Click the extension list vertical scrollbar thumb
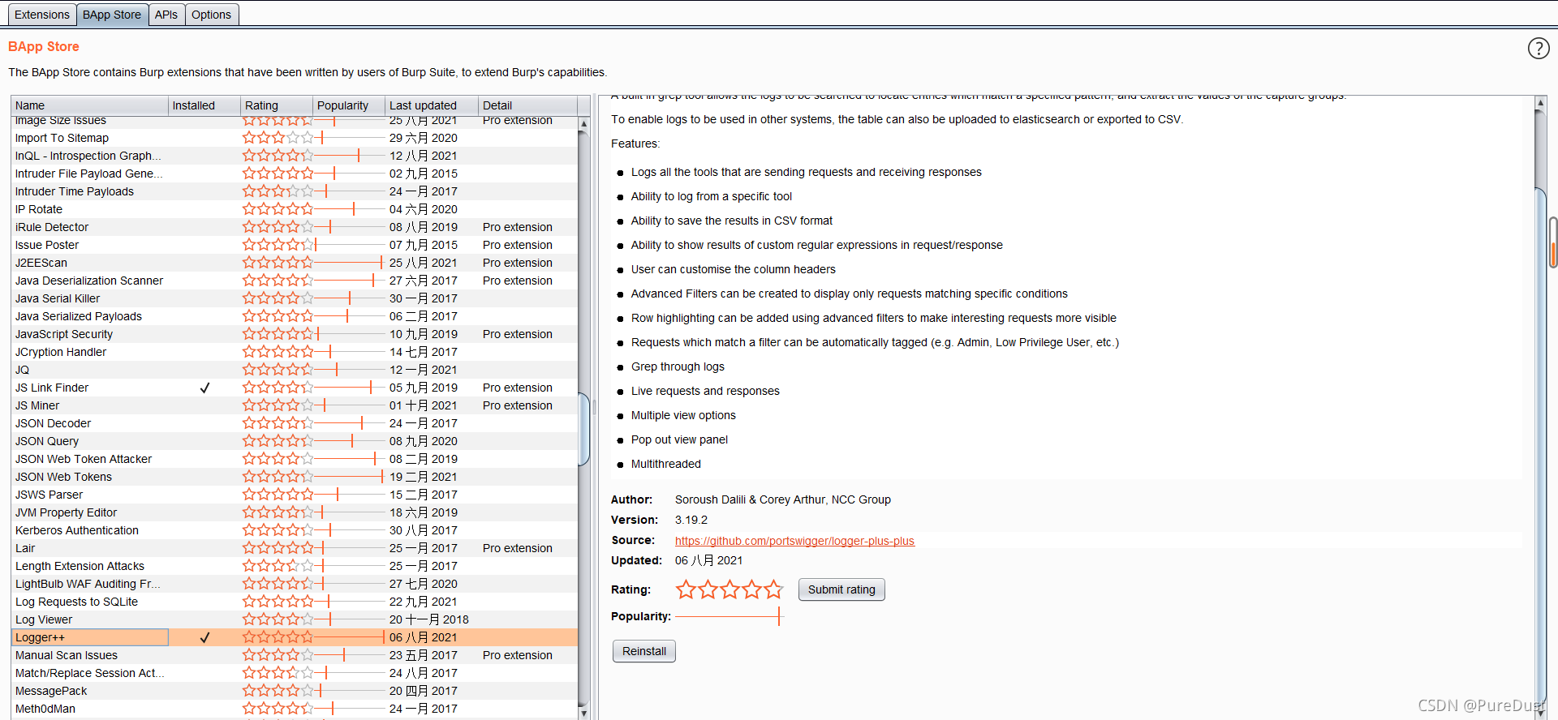This screenshot has height=720, width=1558. pyautogui.click(x=583, y=429)
